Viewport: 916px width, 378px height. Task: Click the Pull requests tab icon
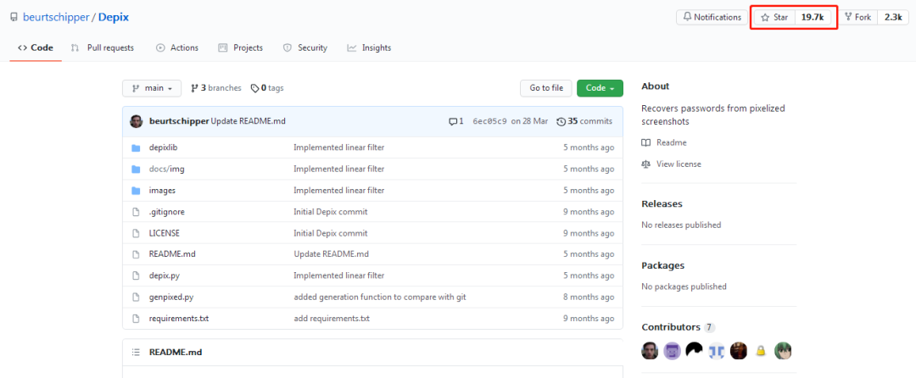point(75,47)
